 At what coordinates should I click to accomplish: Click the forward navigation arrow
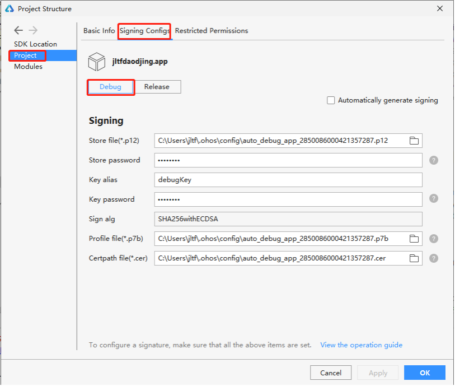pos(33,30)
